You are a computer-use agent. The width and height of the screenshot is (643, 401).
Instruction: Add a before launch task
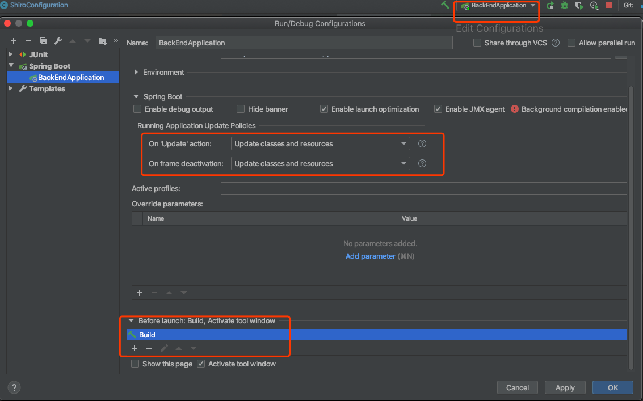[x=135, y=348]
